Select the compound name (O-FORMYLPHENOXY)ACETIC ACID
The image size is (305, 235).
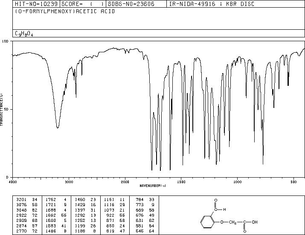pos(65,11)
